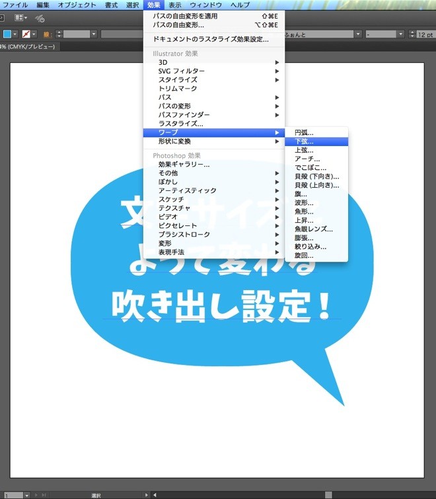Click the arrange documents icon

(20, 18)
